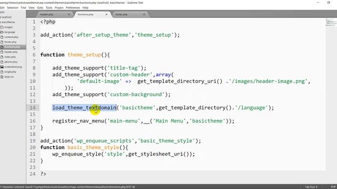The height and width of the screenshot is (189, 337).
Task: Click 'after_setup_theme' string on line 3
Action: click(103, 35)
